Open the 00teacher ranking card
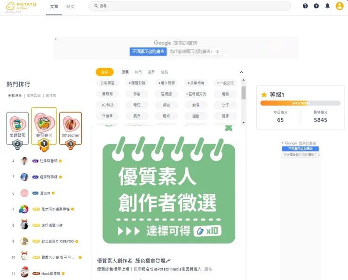The width and height of the screenshot is (348, 280). [x=71, y=129]
